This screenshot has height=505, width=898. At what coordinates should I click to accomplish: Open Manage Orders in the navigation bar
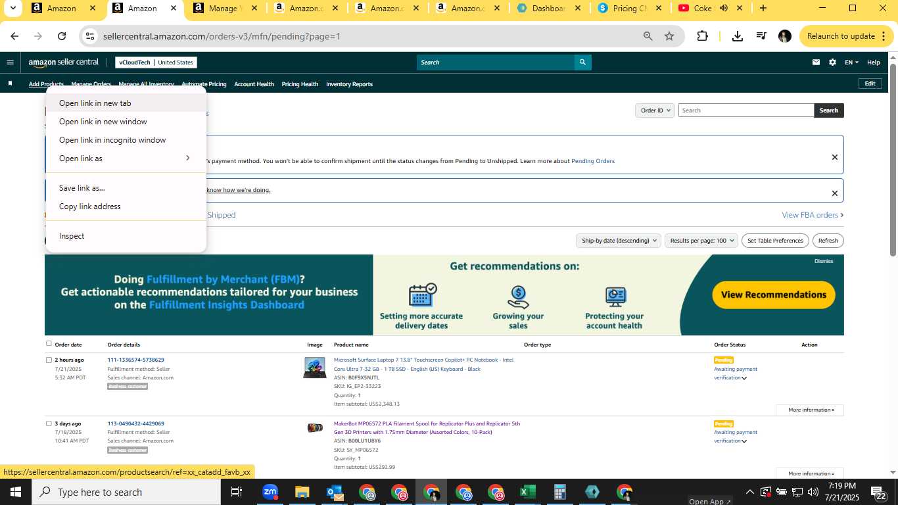tap(91, 84)
